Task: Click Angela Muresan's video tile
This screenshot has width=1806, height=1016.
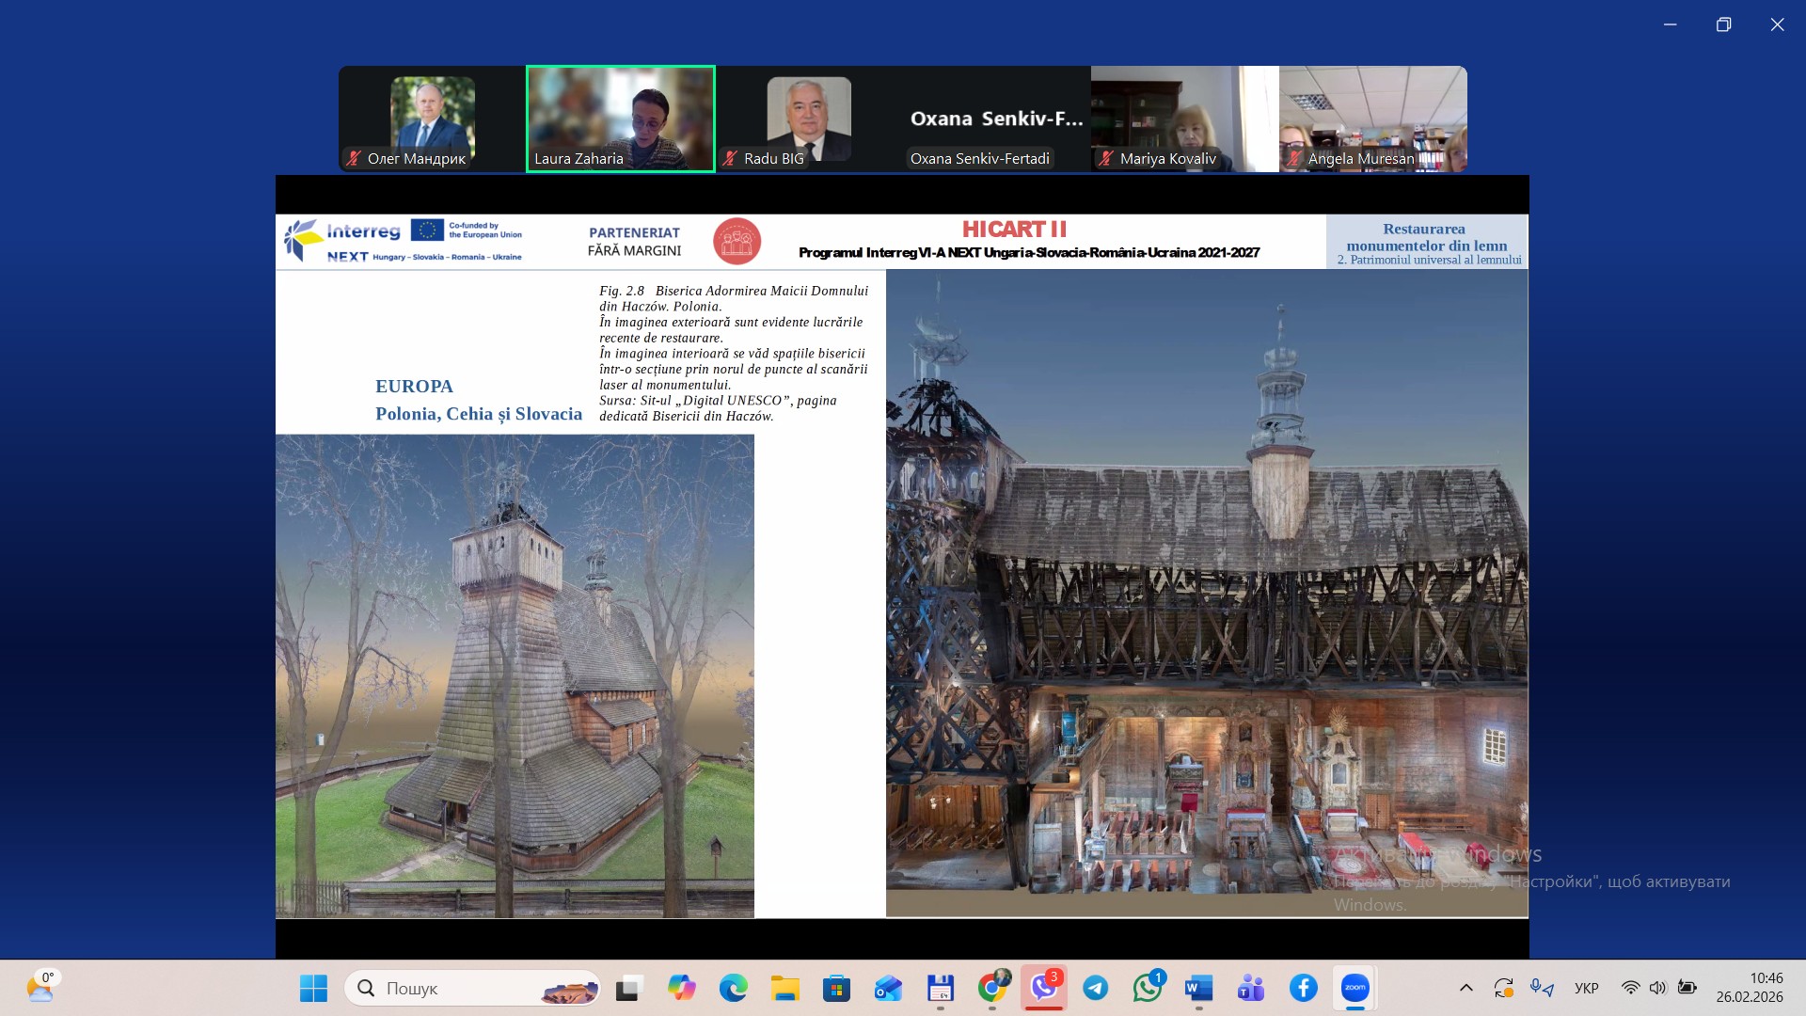Action: pos(1372,119)
